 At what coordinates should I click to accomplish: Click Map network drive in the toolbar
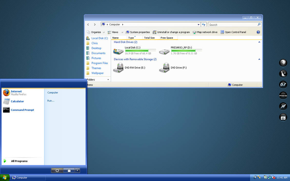[205, 32]
